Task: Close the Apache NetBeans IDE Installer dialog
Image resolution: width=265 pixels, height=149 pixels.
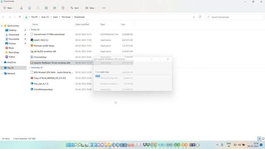Action: (x=168, y=59)
